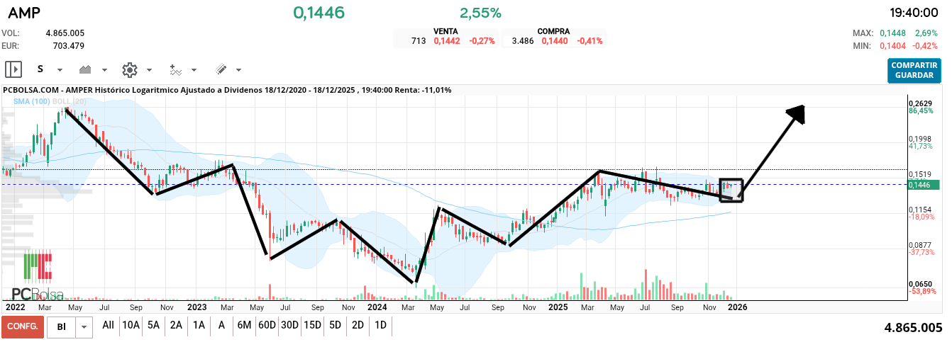Screen dimensions: 952x342
Task: Select the 5A time range
Action: (x=153, y=325)
